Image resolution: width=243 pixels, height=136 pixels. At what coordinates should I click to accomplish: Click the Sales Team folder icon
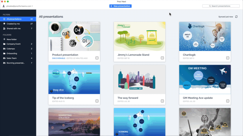[4, 58]
